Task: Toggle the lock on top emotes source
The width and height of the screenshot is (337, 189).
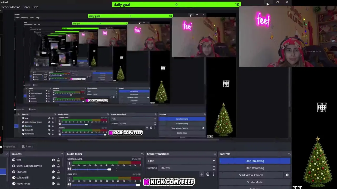Action: (58, 183)
